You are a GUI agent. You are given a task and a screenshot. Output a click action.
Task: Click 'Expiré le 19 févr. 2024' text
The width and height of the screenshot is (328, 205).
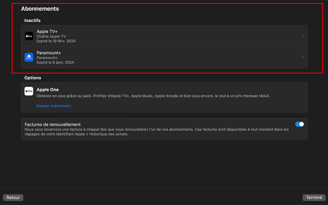(56, 41)
